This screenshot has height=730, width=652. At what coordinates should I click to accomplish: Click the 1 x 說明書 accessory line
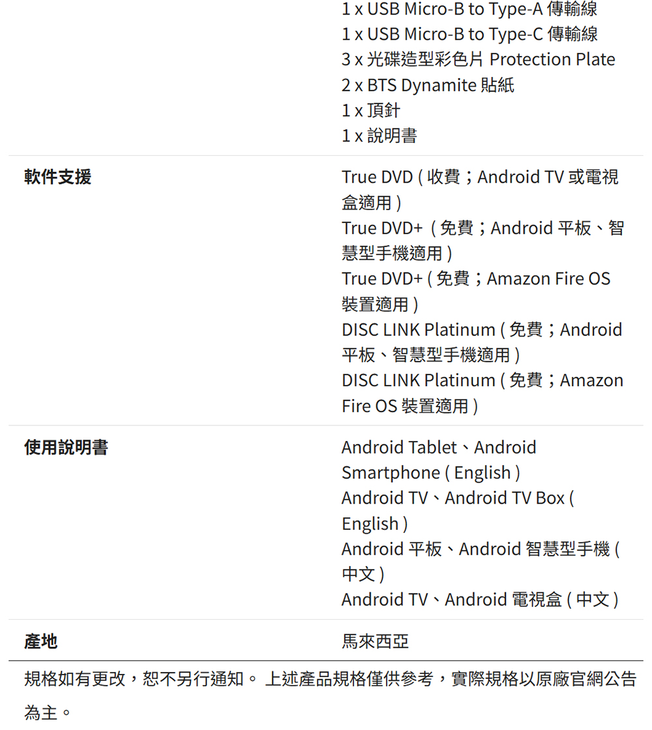click(x=379, y=136)
